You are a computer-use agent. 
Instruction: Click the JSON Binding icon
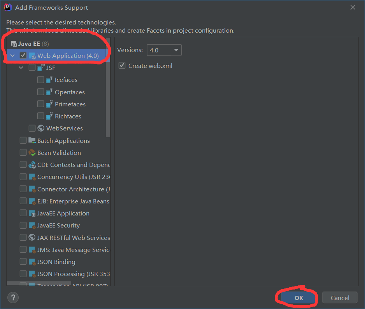click(32, 262)
